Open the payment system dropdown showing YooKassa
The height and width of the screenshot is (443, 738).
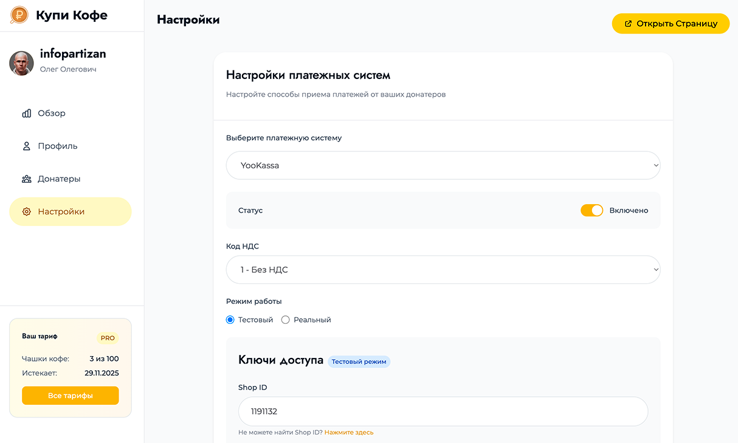[x=443, y=165]
